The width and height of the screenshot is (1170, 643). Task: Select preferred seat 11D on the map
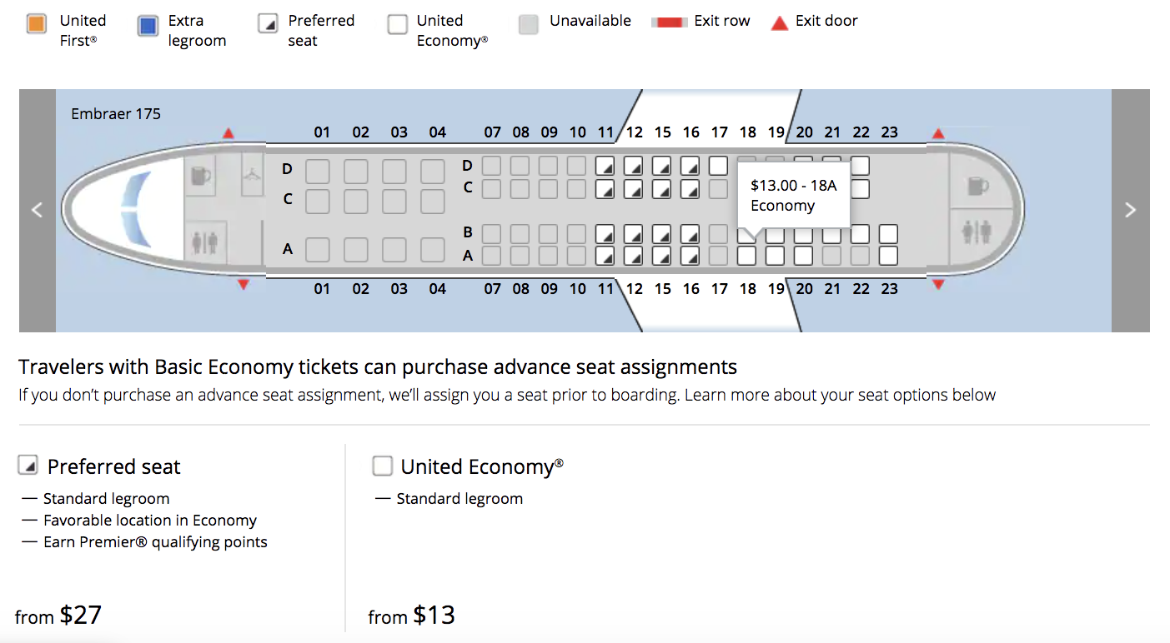click(x=605, y=166)
